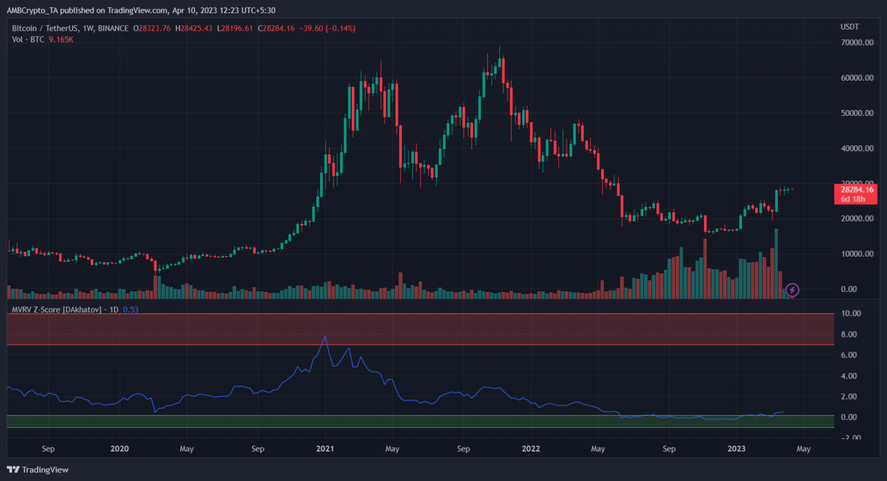Click the tallest volume bar in 2023

coord(776,263)
